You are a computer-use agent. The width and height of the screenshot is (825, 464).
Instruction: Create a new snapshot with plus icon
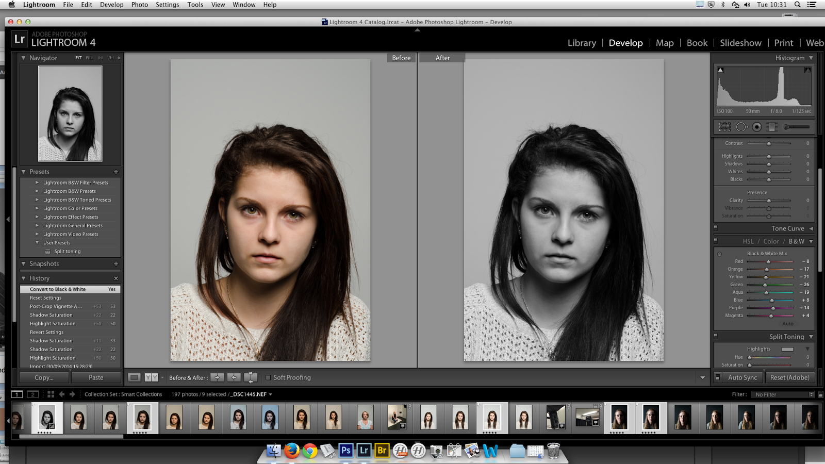(116, 263)
